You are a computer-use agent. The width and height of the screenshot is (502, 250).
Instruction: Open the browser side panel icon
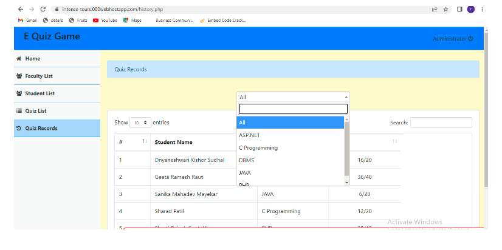[459, 9]
